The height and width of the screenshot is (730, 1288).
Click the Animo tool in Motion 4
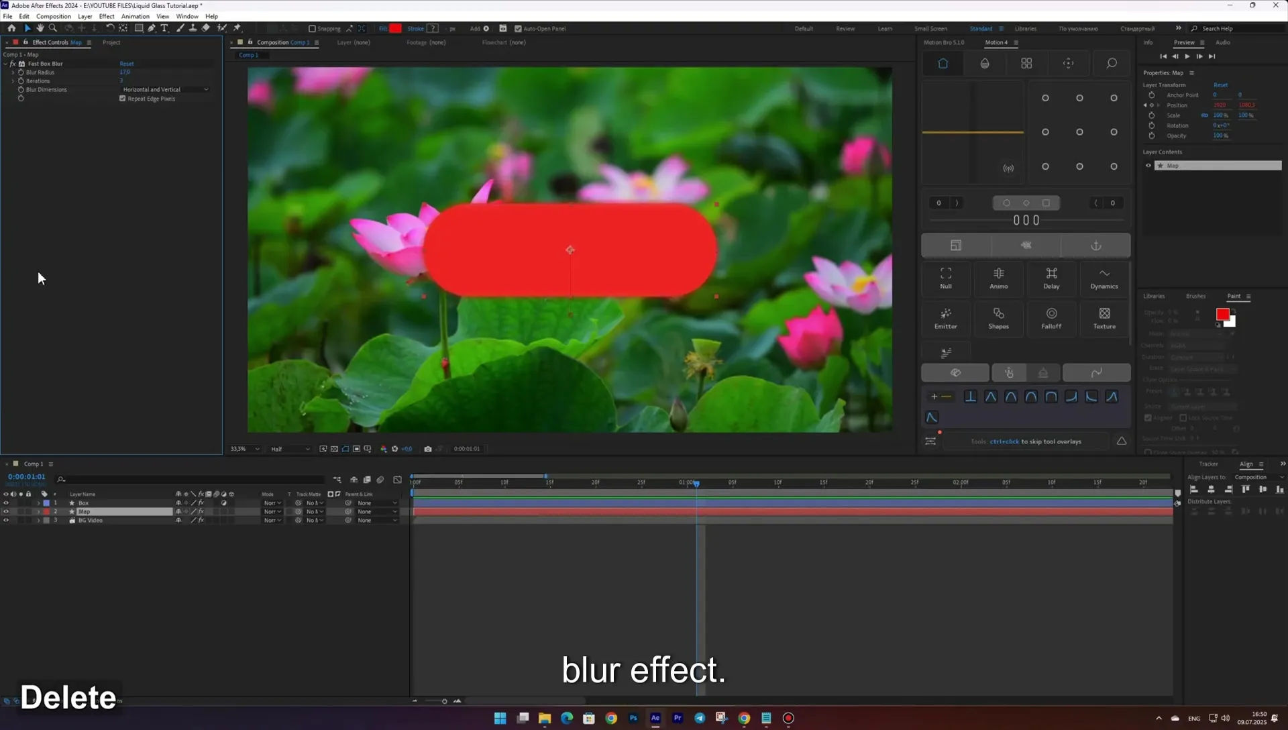click(999, 278)
